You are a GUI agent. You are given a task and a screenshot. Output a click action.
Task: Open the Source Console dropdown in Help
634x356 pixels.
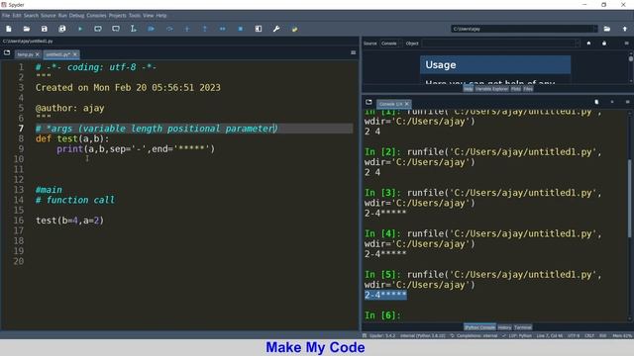coord(390,44)
